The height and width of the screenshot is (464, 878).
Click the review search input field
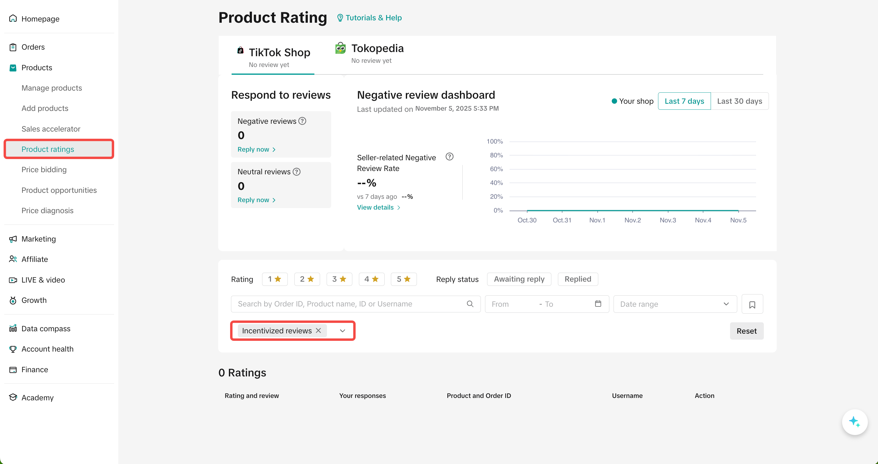pos(348,304)
